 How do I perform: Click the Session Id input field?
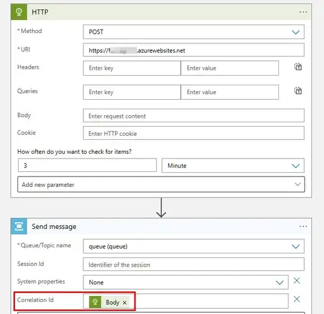pos(194,264)
